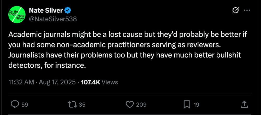The width and height of the screenshot is (261, 115).
Task: Click the blue verified checkmark badge
Action: [x=68, y=10]
